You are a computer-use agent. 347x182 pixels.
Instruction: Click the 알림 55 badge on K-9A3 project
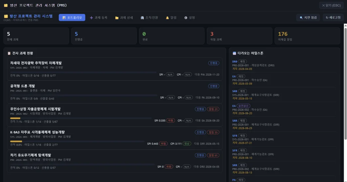[x=213, y=132]
